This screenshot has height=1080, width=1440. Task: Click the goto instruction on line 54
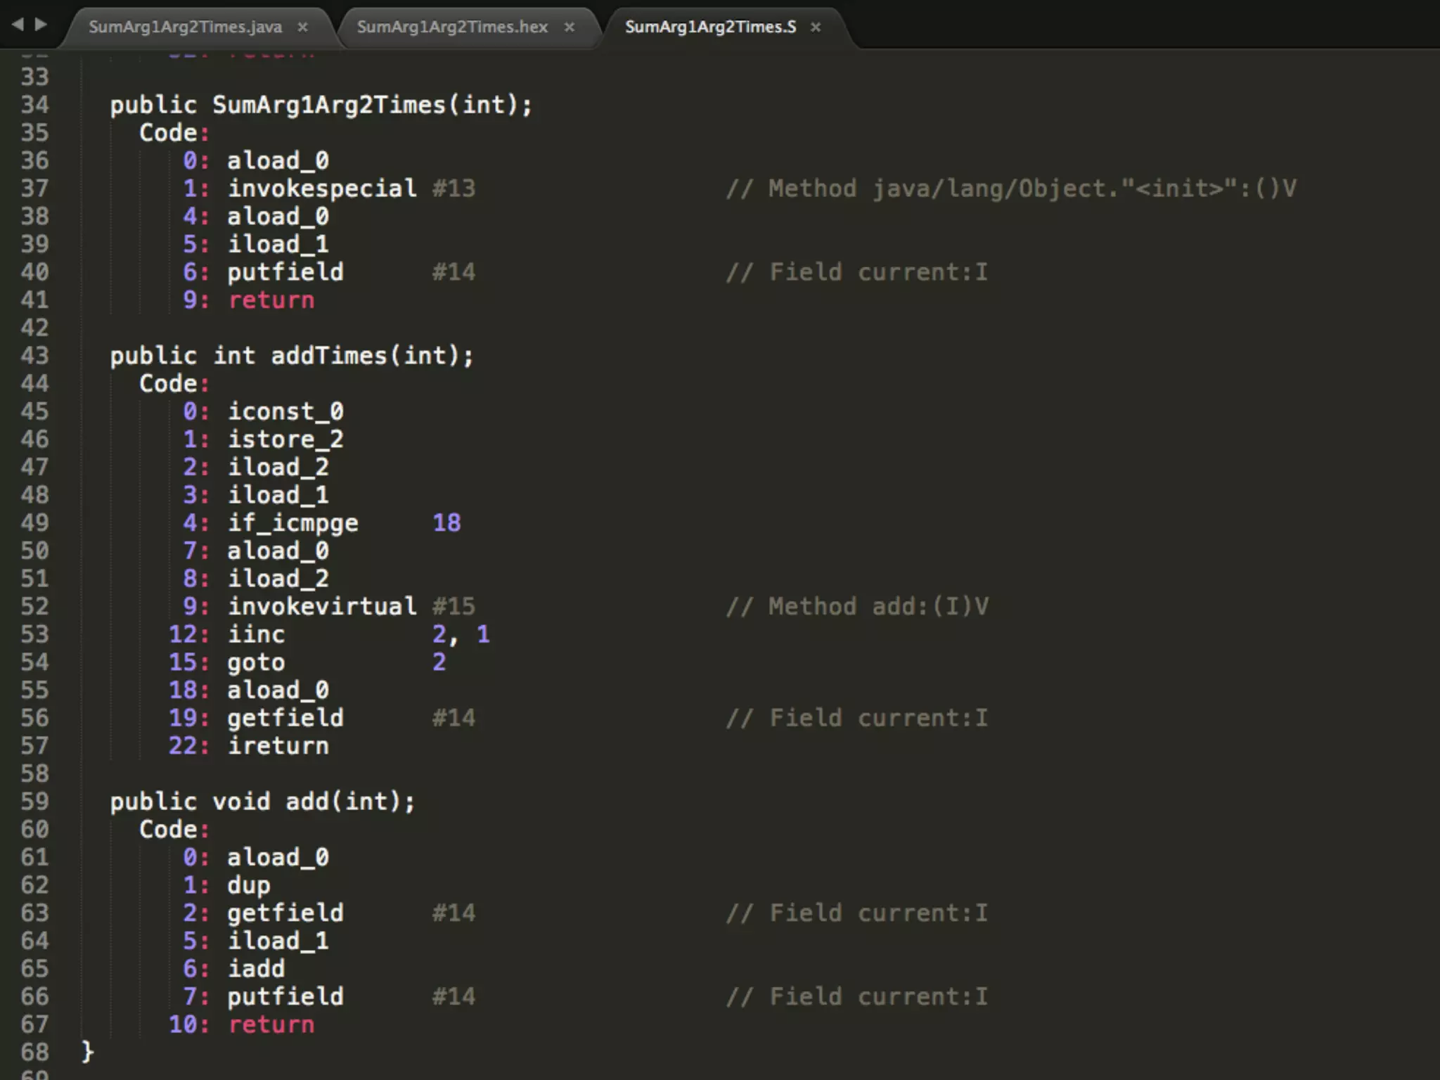[256, 662]
